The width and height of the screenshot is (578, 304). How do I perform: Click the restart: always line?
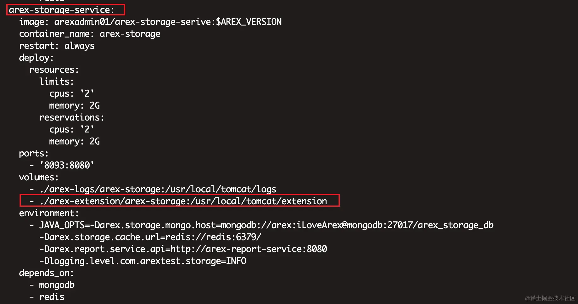pyautogui.click(x=57, y=46)
